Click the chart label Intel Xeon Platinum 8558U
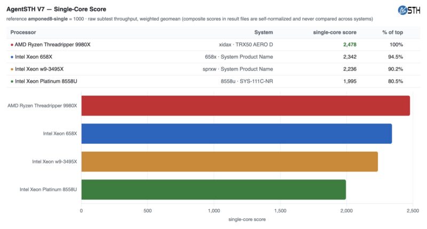This screenshot has width=427, height=229. 48,190
